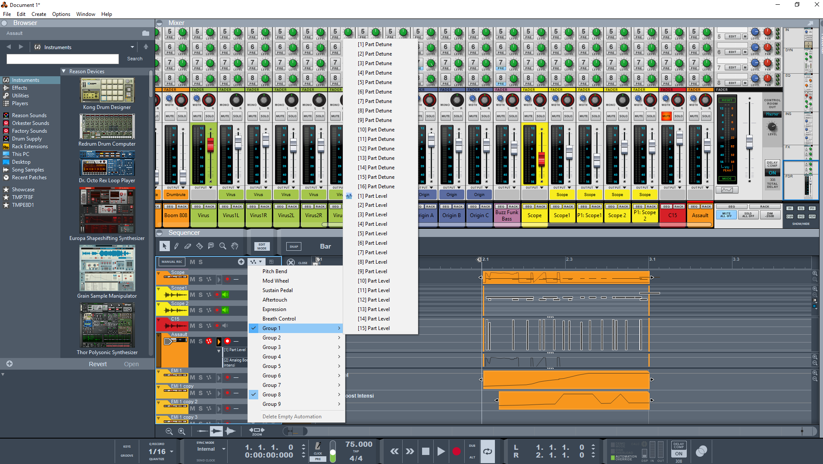
Task: Click the add lane plus icon
Action: click(241, 262)
